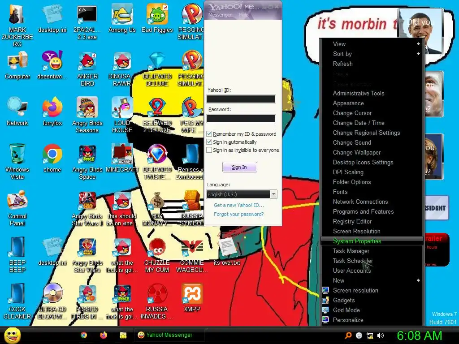459x344 pixels.
Task: Open the 2PACAL 2.3.exe desktop icon
Action: [x=87, y=21]
